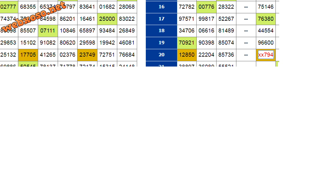The height and width of the screenshot is (190, 313).
Task: Select the cell 02376
Action: (68, 55)
